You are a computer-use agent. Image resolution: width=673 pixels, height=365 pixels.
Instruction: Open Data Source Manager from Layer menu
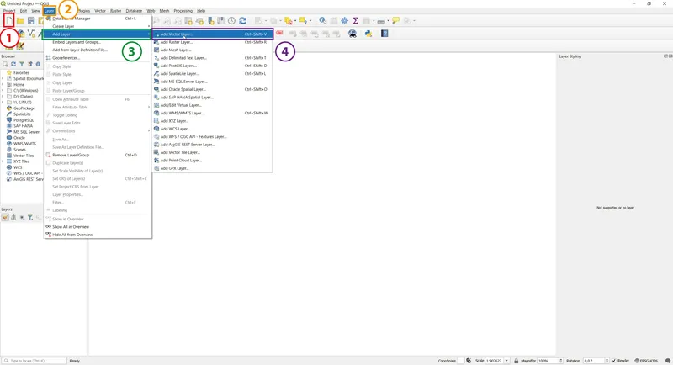tap(98, 19)
